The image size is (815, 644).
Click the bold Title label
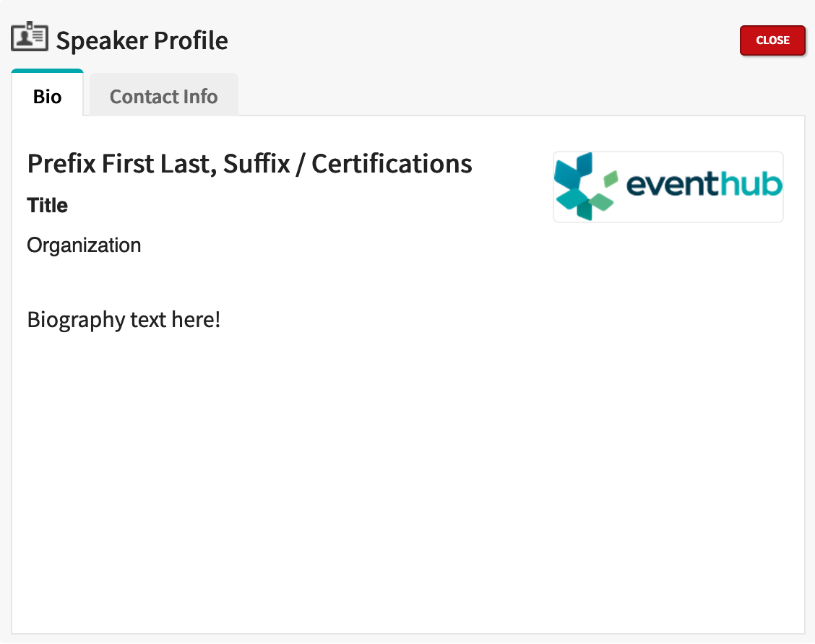click(x=47, y=205)
